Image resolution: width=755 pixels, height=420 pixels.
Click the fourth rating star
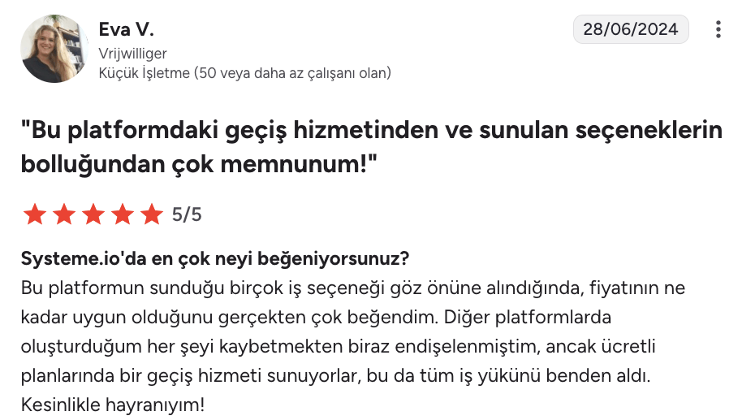pos(123,214)
